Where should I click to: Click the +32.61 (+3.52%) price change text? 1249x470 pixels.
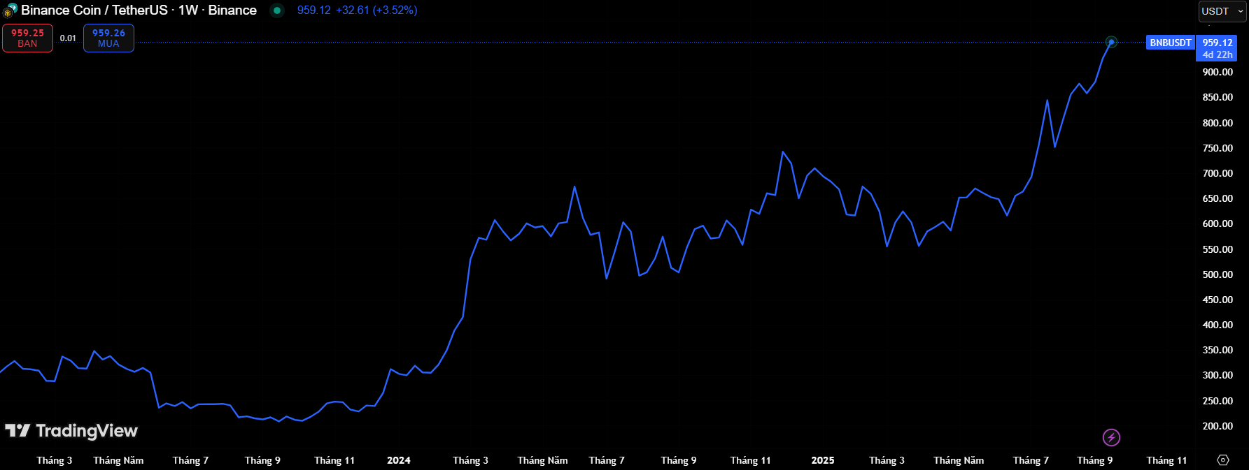376,10
